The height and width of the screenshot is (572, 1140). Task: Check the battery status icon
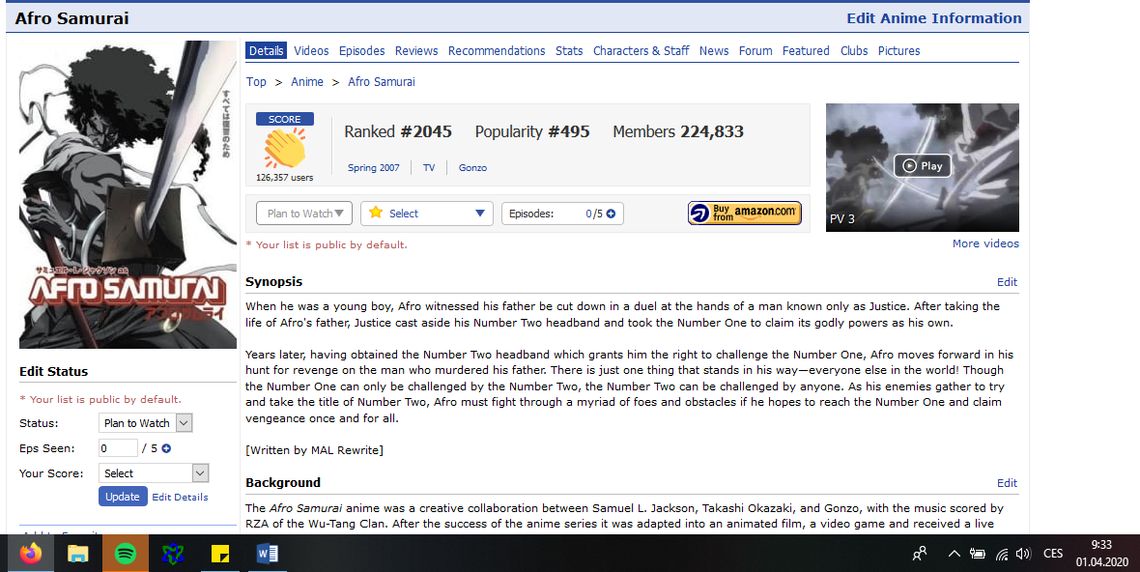pos(977,554)
